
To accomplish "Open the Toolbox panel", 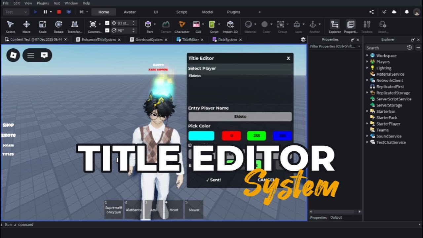I will pos(367,27).
